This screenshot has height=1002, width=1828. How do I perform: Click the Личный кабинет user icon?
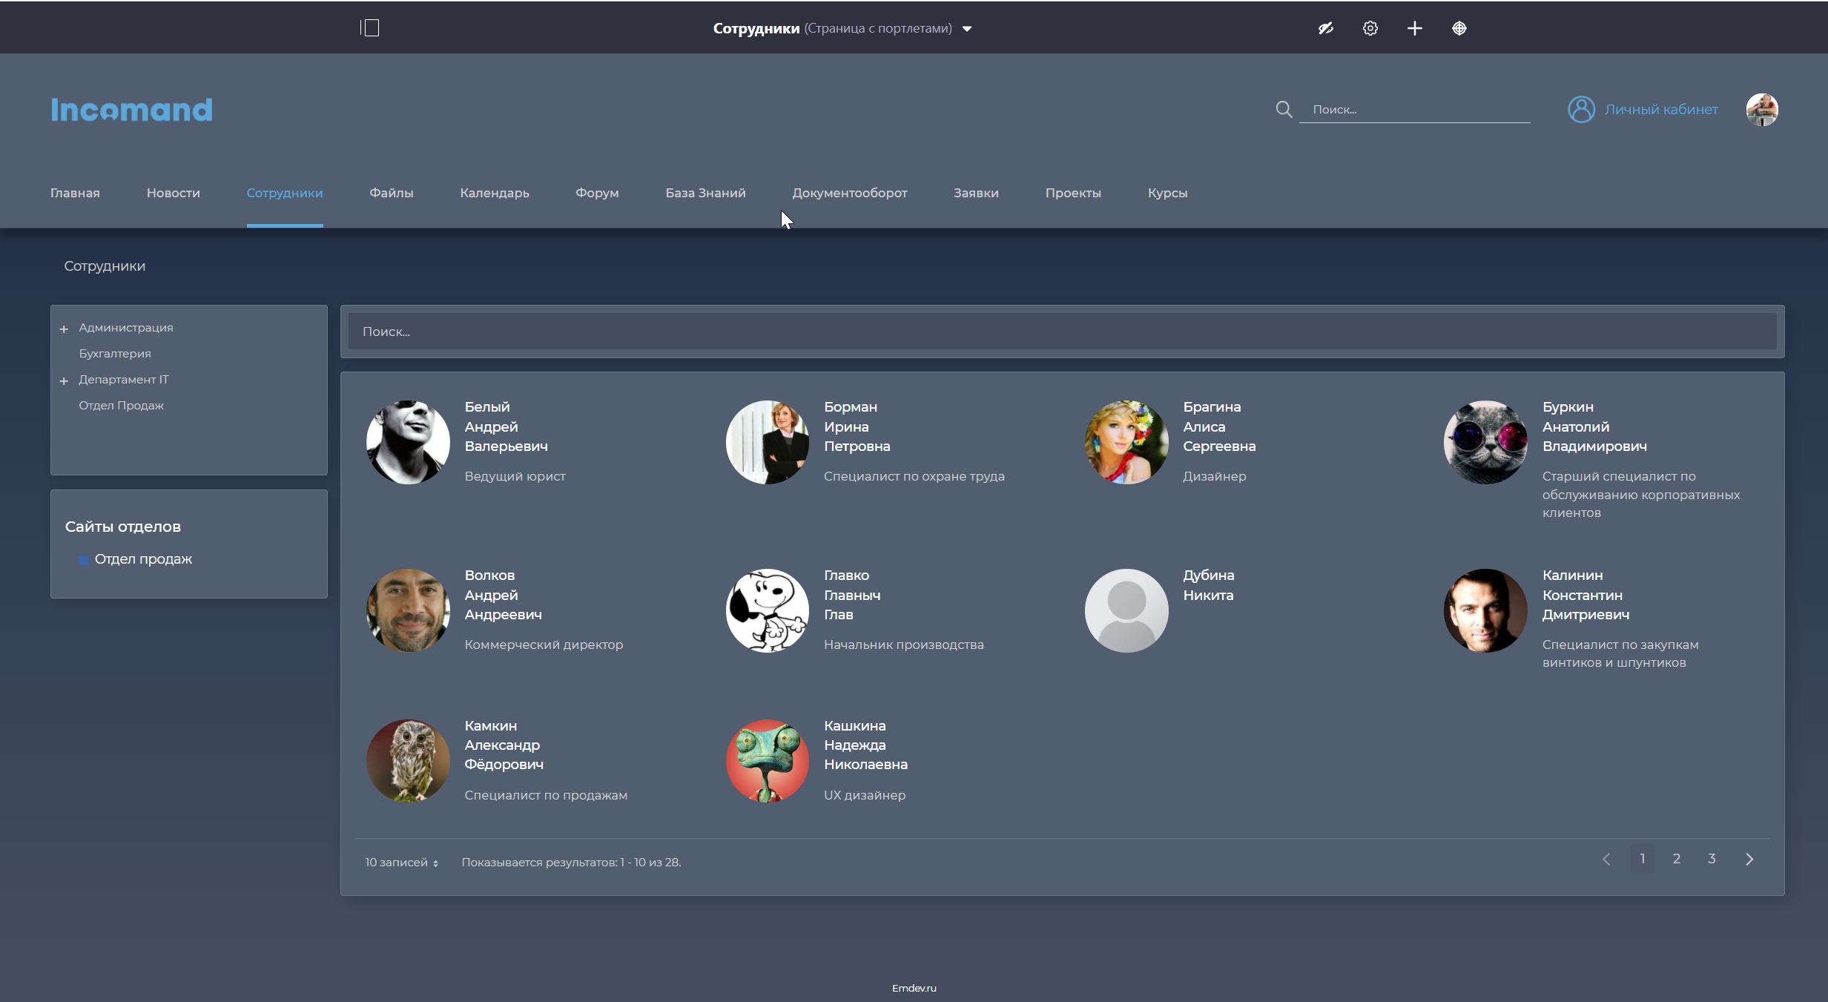tap(1581, 110)
